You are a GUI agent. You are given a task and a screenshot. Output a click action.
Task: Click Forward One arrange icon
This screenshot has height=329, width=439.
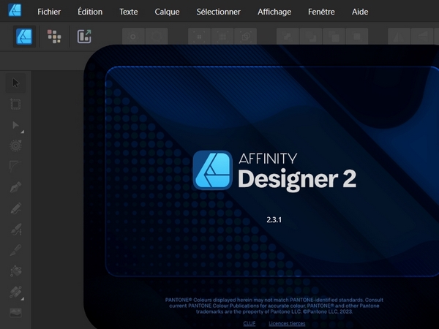(x=334, y=37)
